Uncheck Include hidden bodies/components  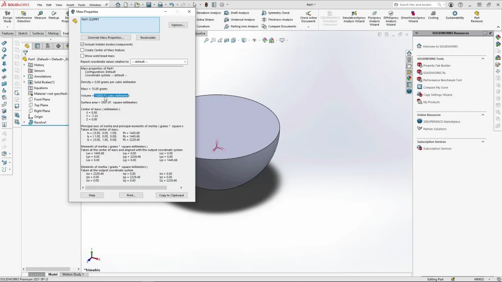(x=82, y=45)
